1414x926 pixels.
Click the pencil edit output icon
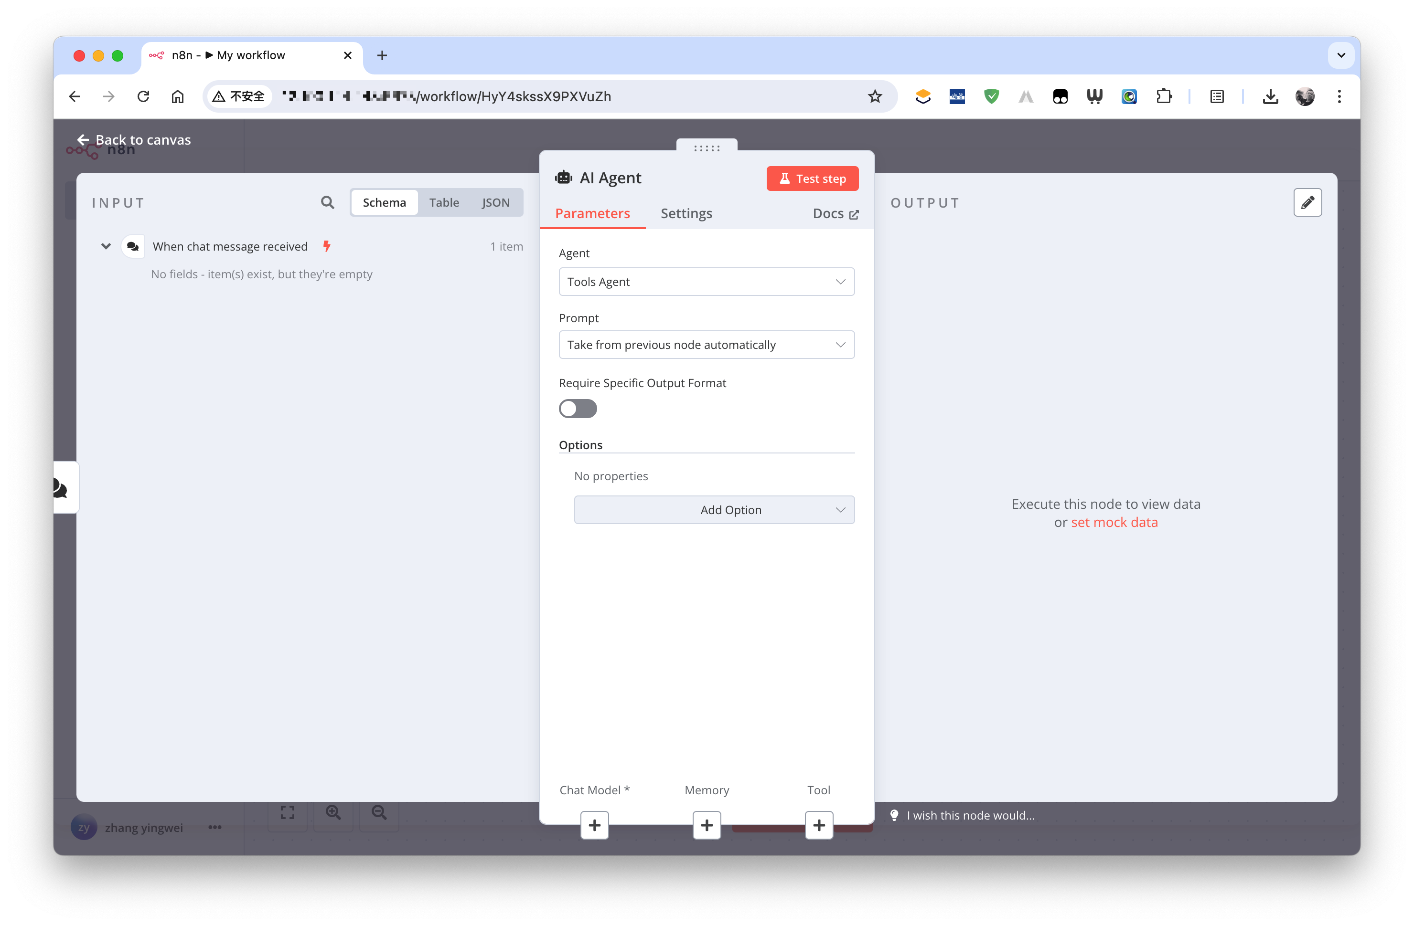click(1307, 202)
